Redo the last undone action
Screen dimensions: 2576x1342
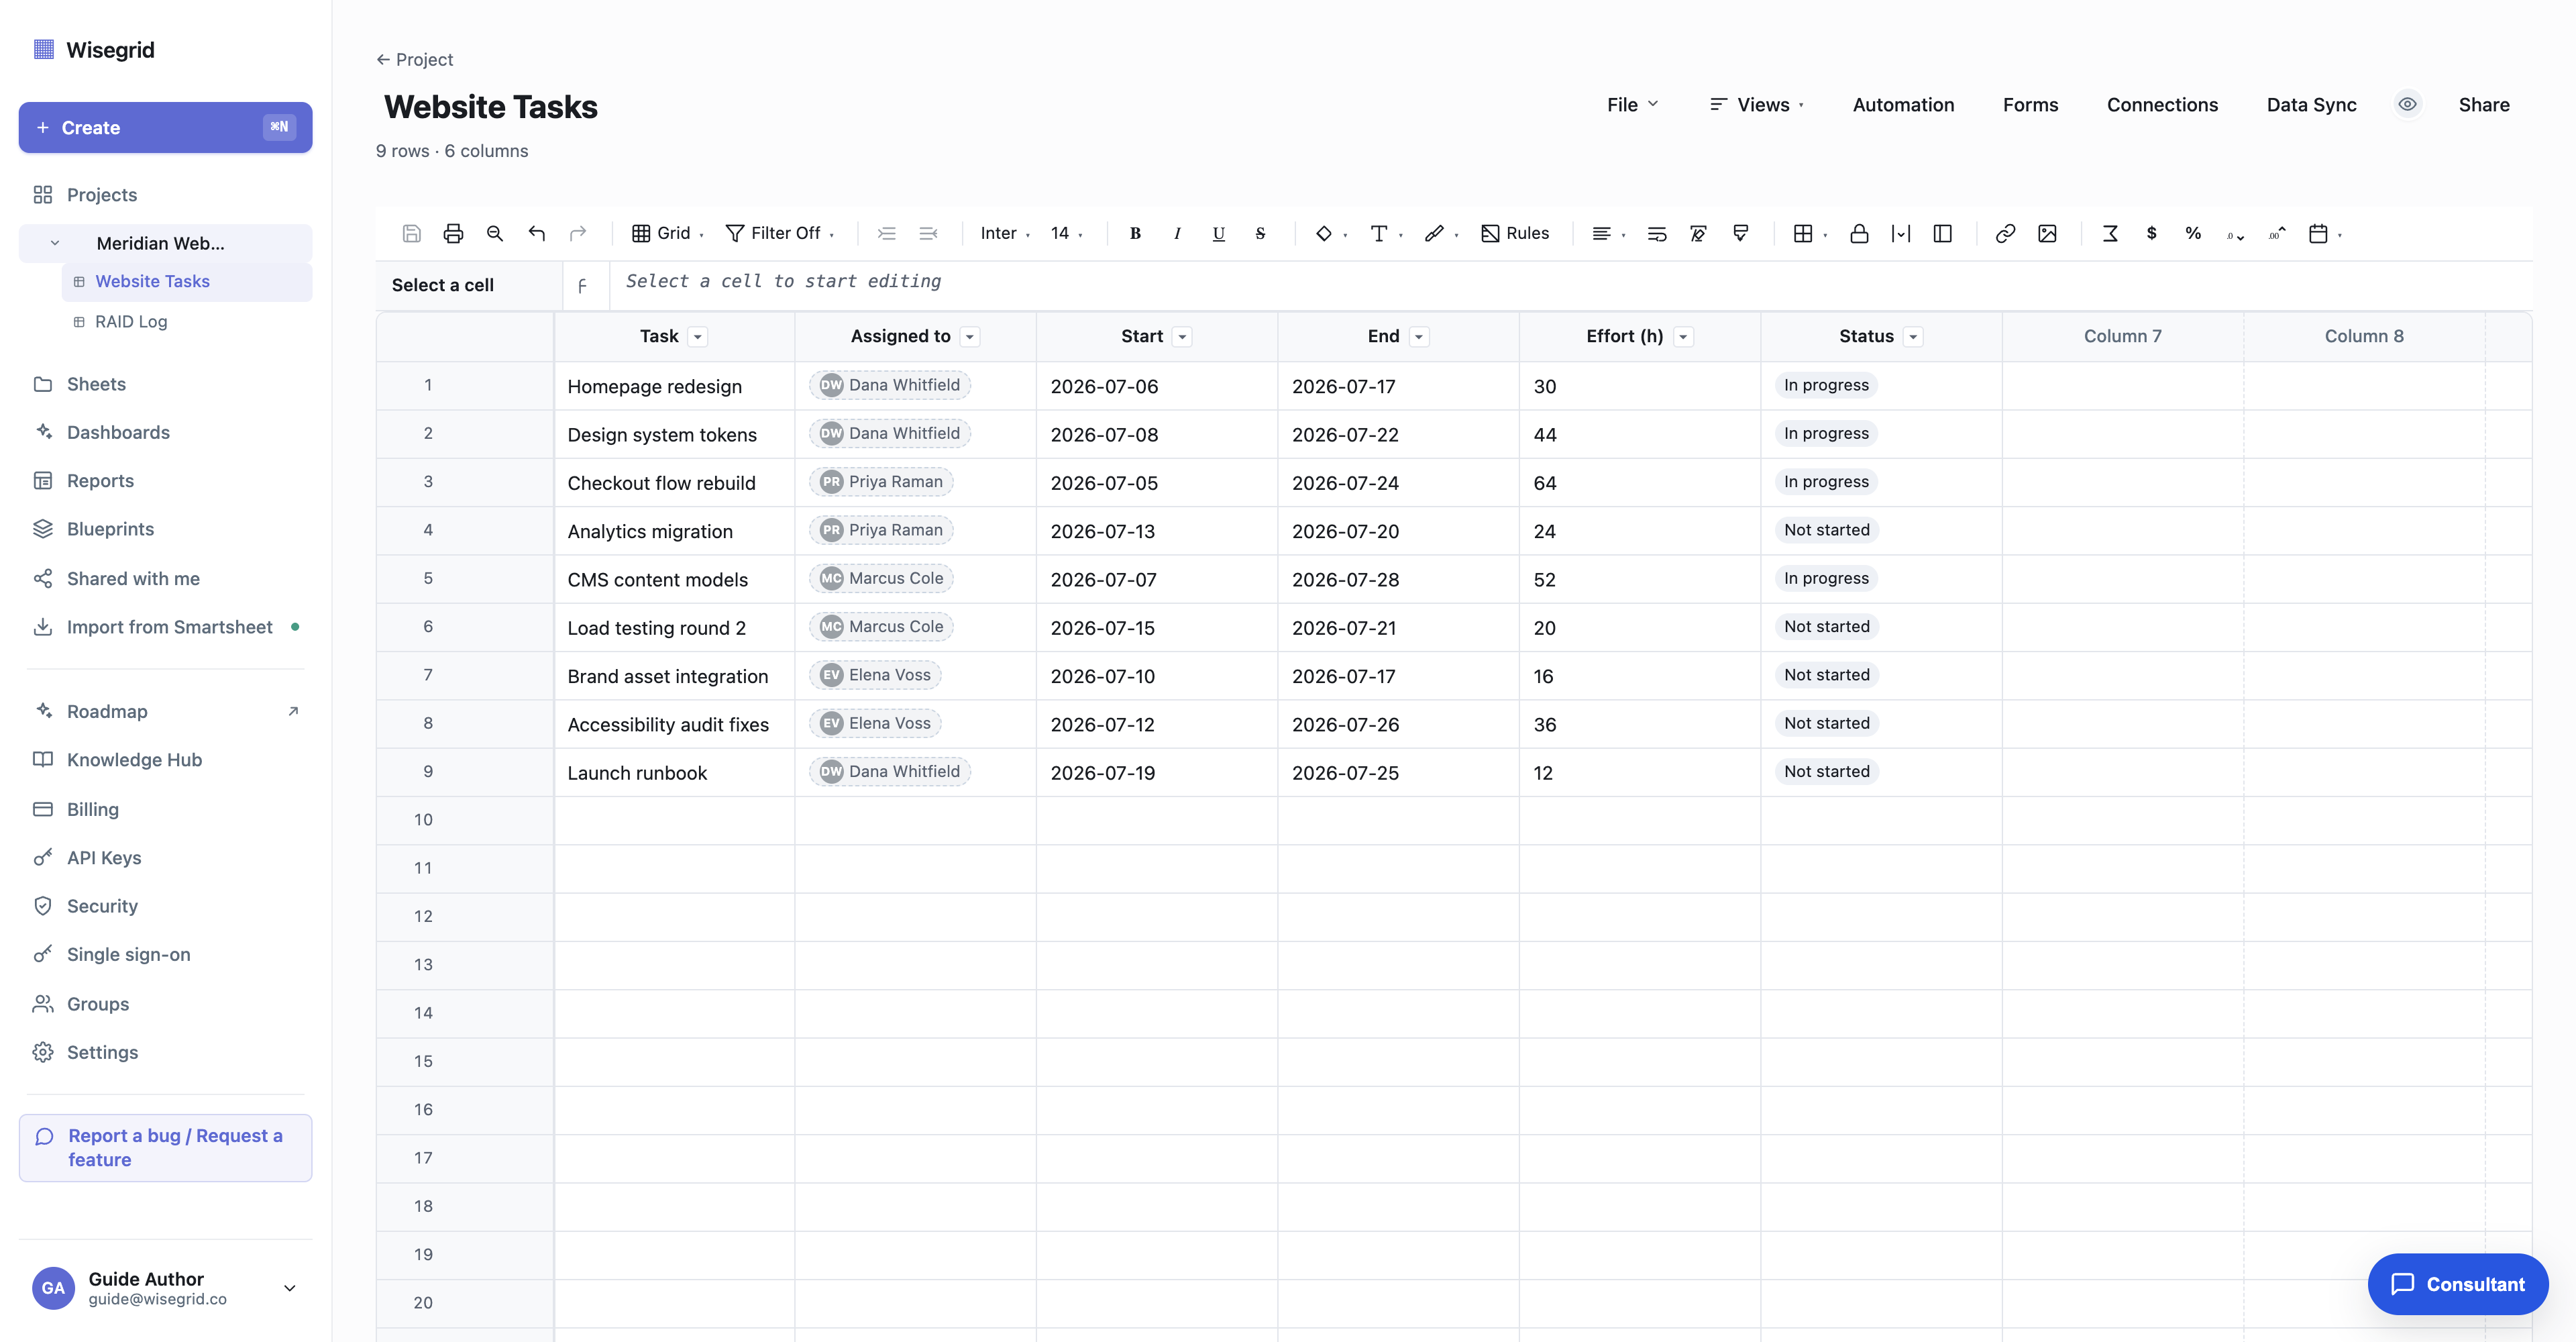(578, 233)
